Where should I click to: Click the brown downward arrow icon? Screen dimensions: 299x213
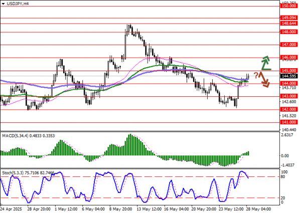pyautogui.click(x=264, y=80)
